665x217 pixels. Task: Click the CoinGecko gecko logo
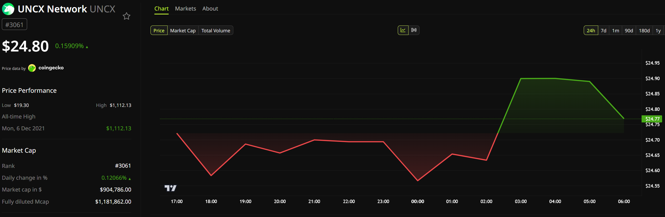coord(32,68)
